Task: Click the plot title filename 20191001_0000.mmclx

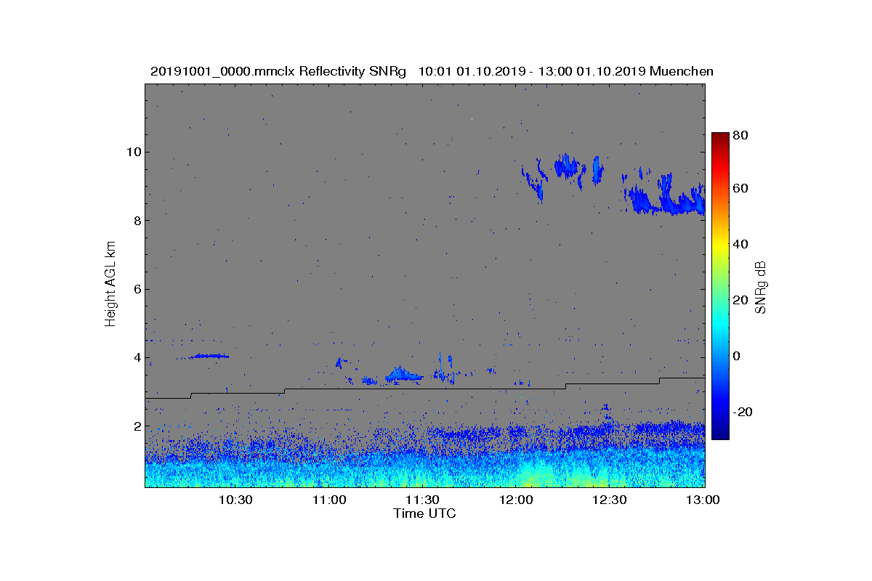Action: (224, 71)
